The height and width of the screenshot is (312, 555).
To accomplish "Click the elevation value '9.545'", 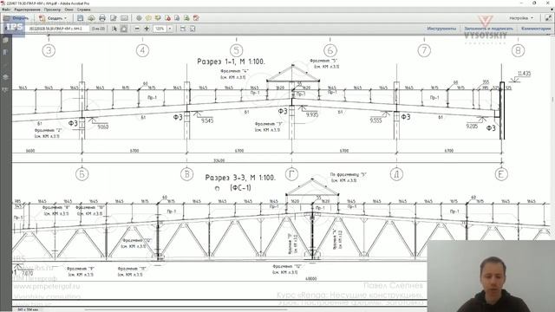I will [207, 120].
